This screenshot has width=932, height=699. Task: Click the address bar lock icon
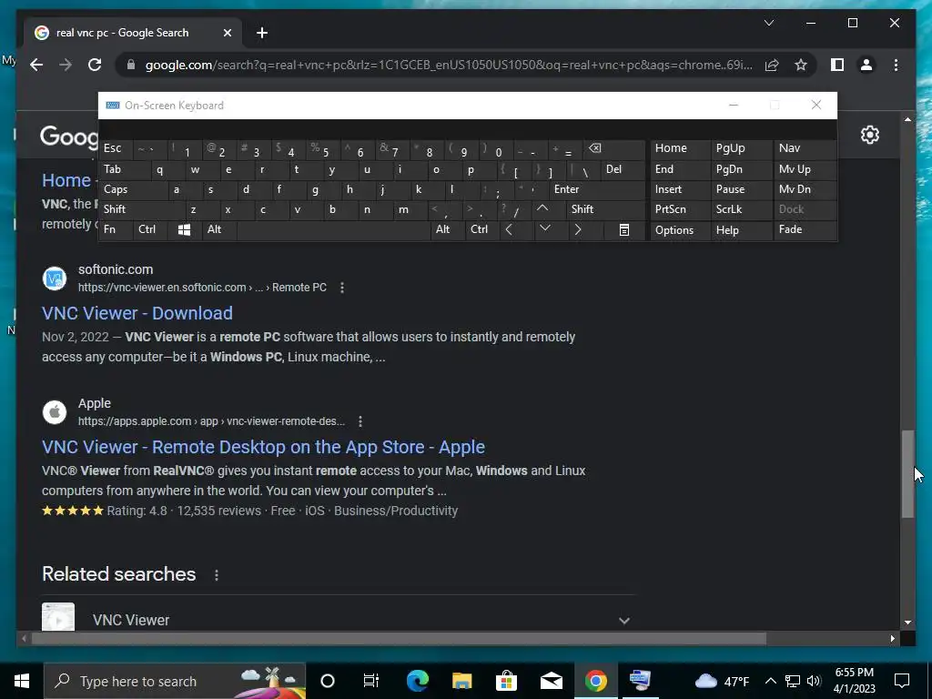[x=131, y=65]
